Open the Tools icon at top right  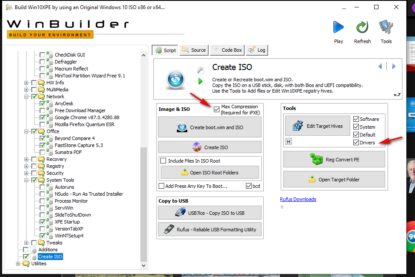(x=386, y=27)
